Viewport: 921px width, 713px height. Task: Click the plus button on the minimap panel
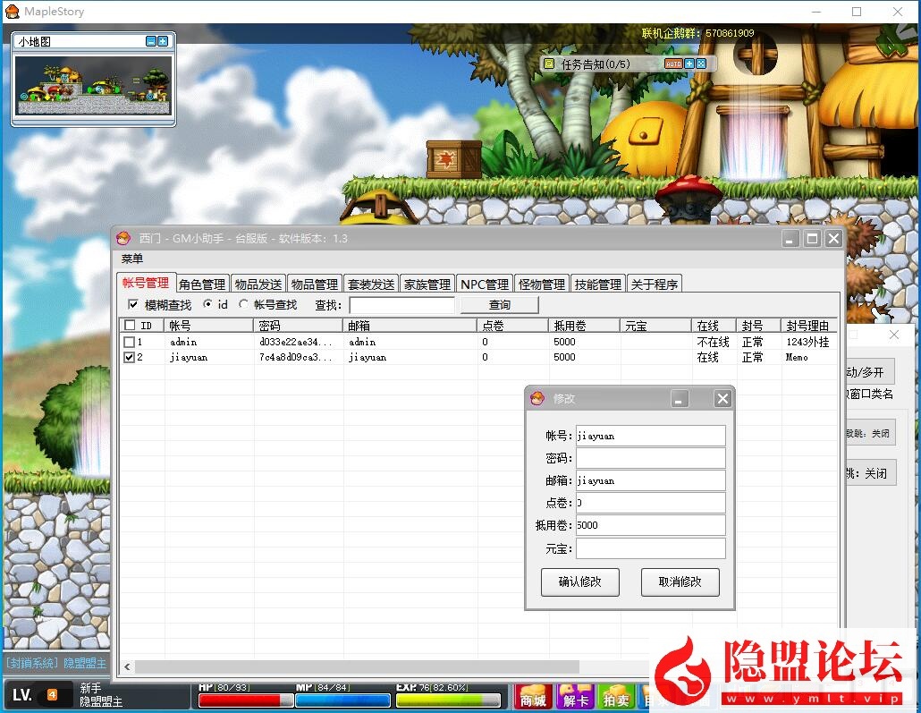[x=163, y=41]
